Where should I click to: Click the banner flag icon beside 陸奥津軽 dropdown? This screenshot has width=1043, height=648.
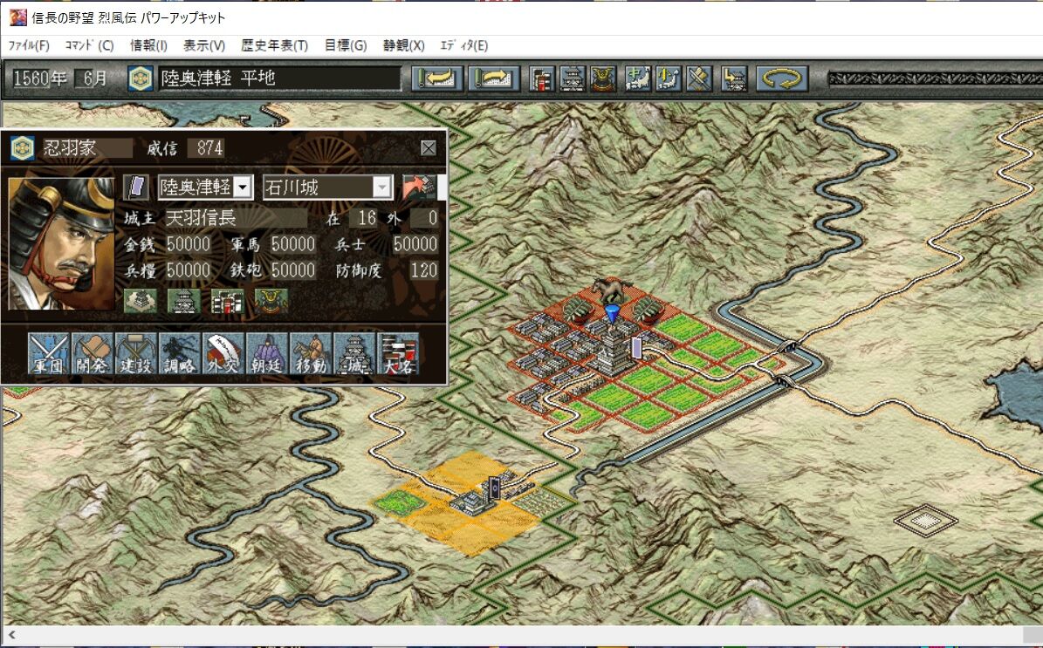pos(136,188)
